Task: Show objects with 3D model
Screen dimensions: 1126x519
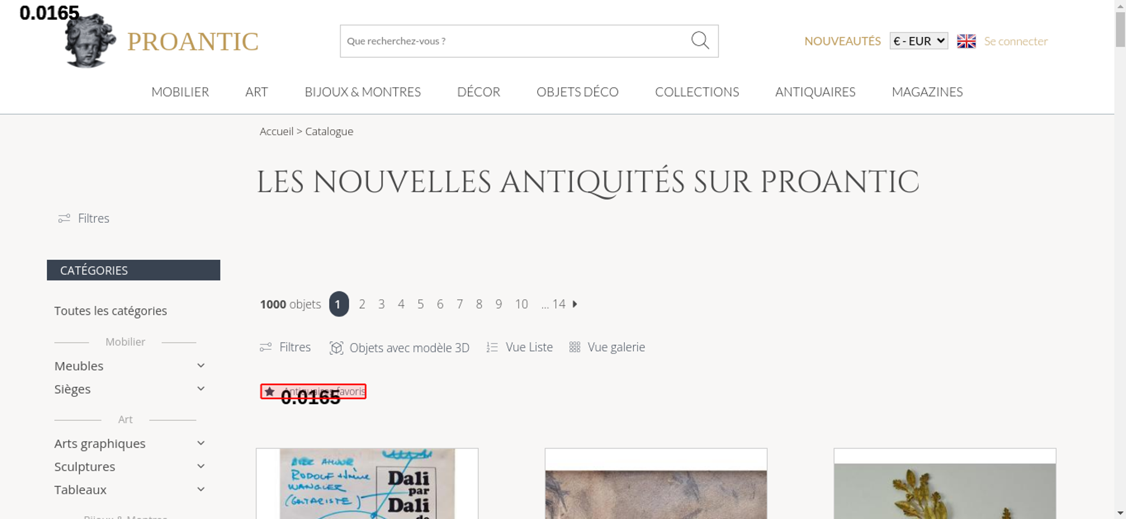Action: coord(399,347)
